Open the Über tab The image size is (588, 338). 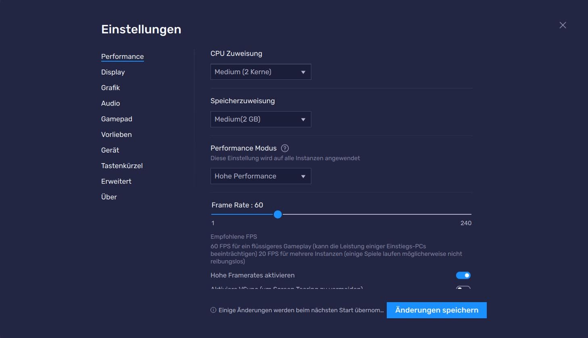[109, 197]
